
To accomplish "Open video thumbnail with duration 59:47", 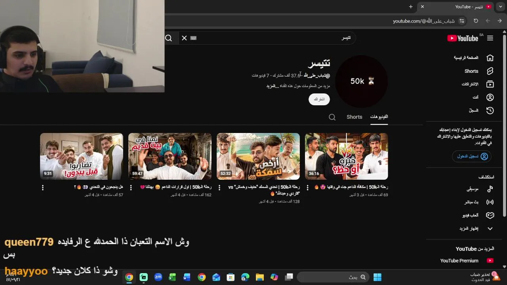I will pyautogui.click(x=170, y=156).
